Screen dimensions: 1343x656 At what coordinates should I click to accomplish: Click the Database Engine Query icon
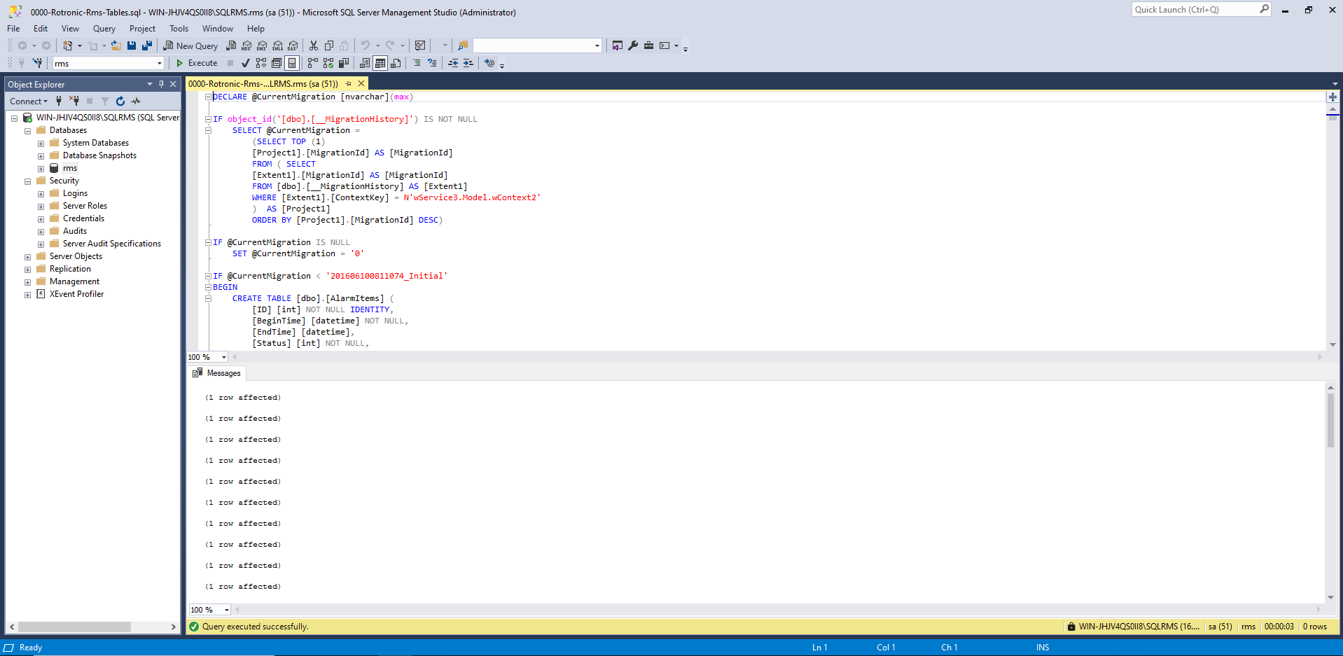point(231,46)
